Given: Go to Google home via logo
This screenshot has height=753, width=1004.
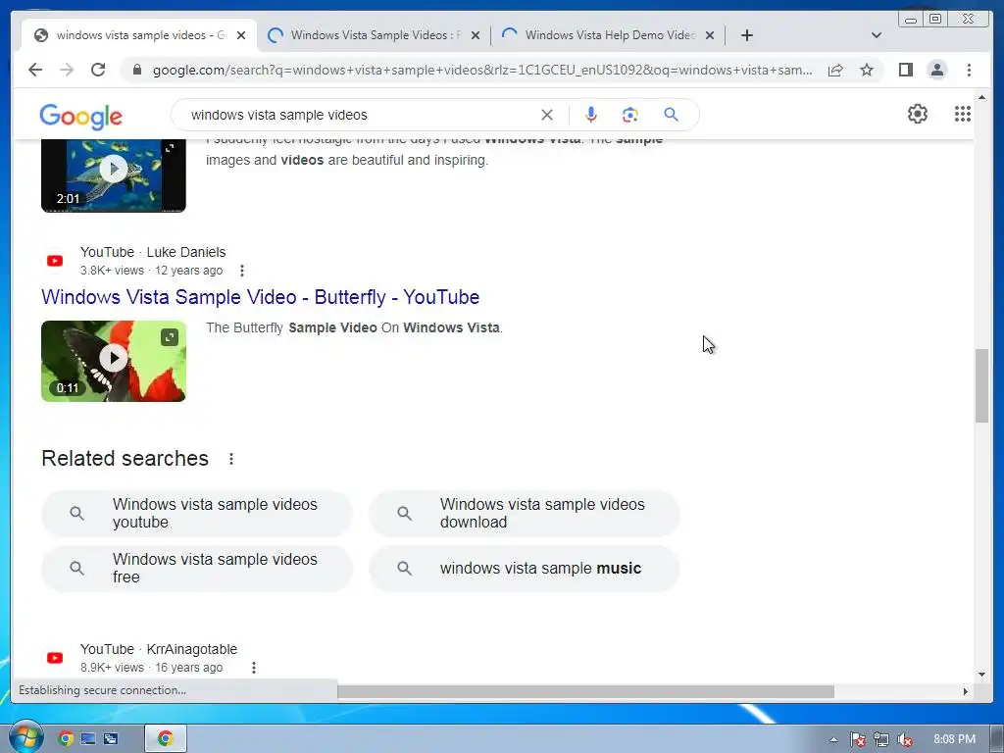Looking at the screenshot, I should click(x=80, y=117).
